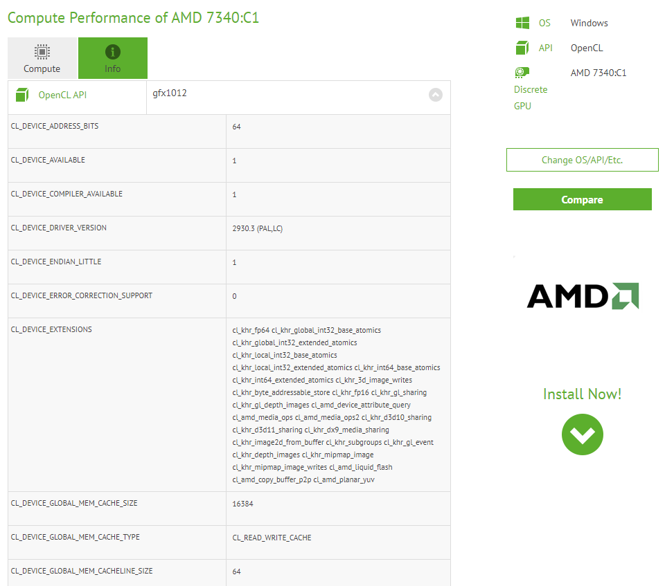Switch to the Info tab

[112, 58]
